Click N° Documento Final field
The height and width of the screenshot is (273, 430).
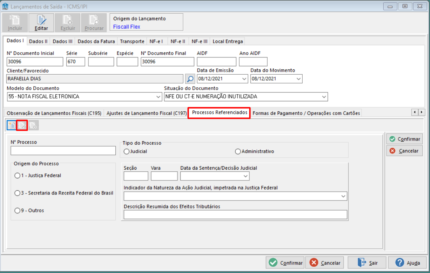pyautogui.click(x=167, y=62)
